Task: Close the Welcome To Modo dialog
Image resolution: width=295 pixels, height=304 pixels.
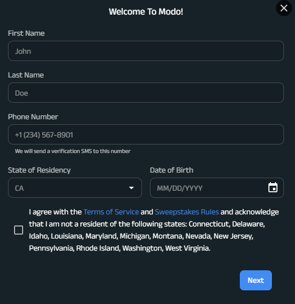Action: point(283,8)
